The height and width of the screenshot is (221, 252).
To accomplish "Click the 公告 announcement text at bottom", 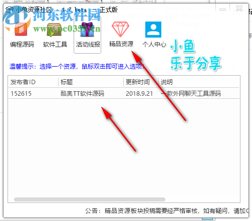I will coord(167,211).
